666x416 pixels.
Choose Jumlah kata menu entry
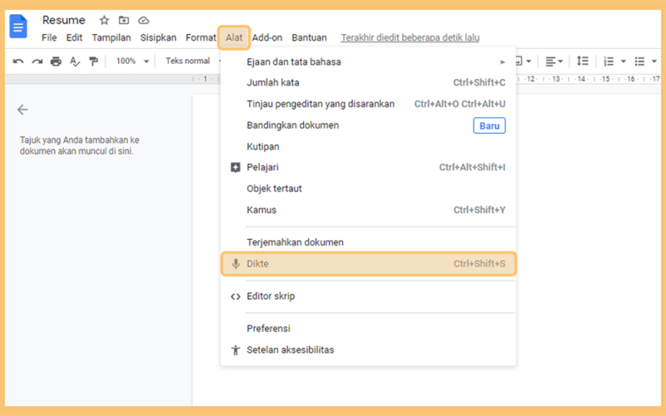[x=368, y=82]
